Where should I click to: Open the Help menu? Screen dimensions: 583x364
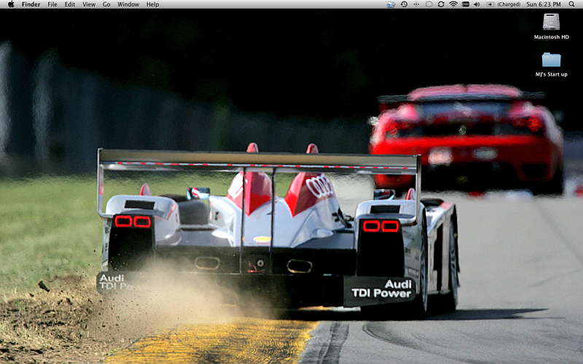click(152, 4)
